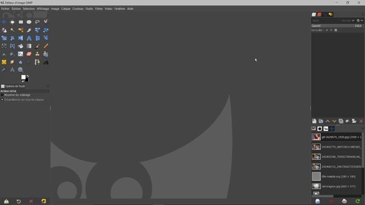The width and height of the screenshot is (365, 205).
Task: Open the Fichier menu
Action: [5, 9]
